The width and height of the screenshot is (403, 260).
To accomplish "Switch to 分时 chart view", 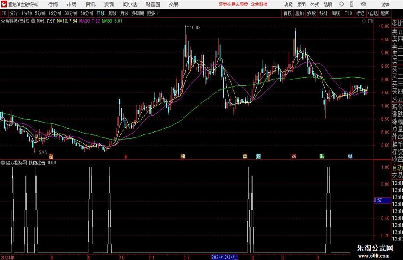I will click(14, 13).
